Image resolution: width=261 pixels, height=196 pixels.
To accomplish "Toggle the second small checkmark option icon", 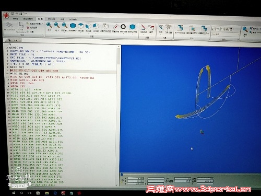I will point(218,29).
